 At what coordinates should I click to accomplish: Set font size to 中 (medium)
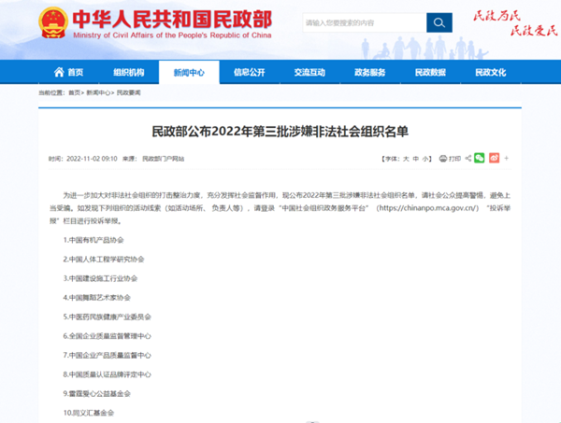point(415,160)
